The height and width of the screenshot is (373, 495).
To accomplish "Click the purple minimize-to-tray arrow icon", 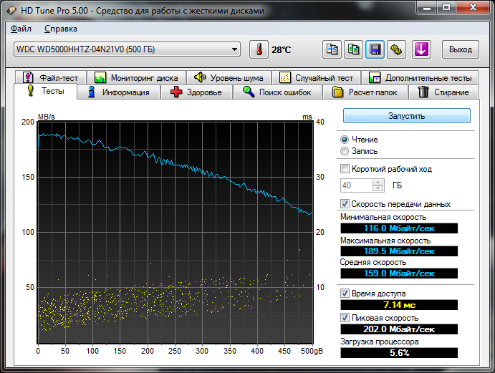I will [421, 49].
